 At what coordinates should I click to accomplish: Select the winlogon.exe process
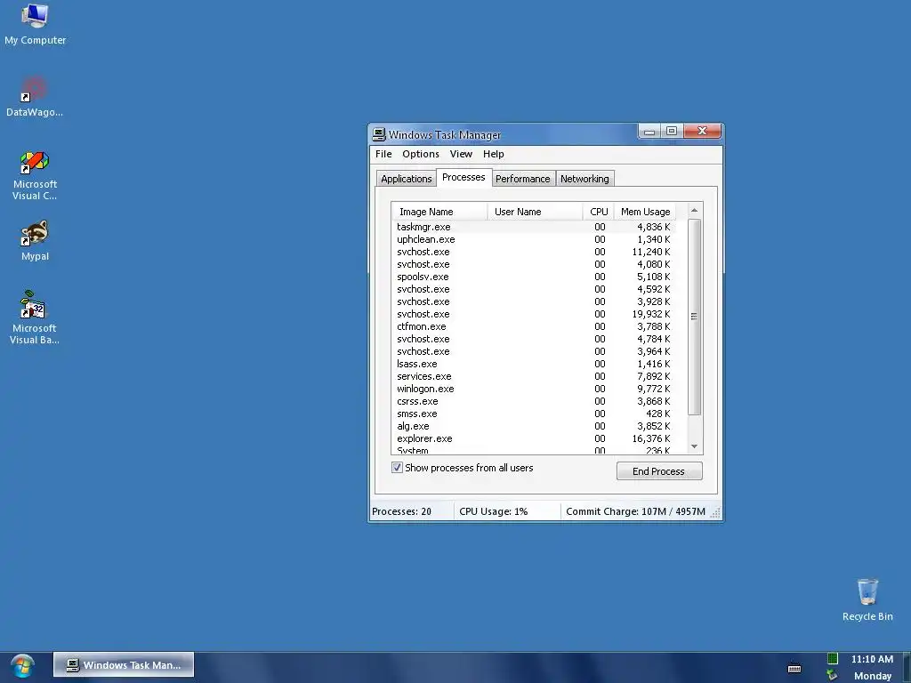click(x=534, y=389)
